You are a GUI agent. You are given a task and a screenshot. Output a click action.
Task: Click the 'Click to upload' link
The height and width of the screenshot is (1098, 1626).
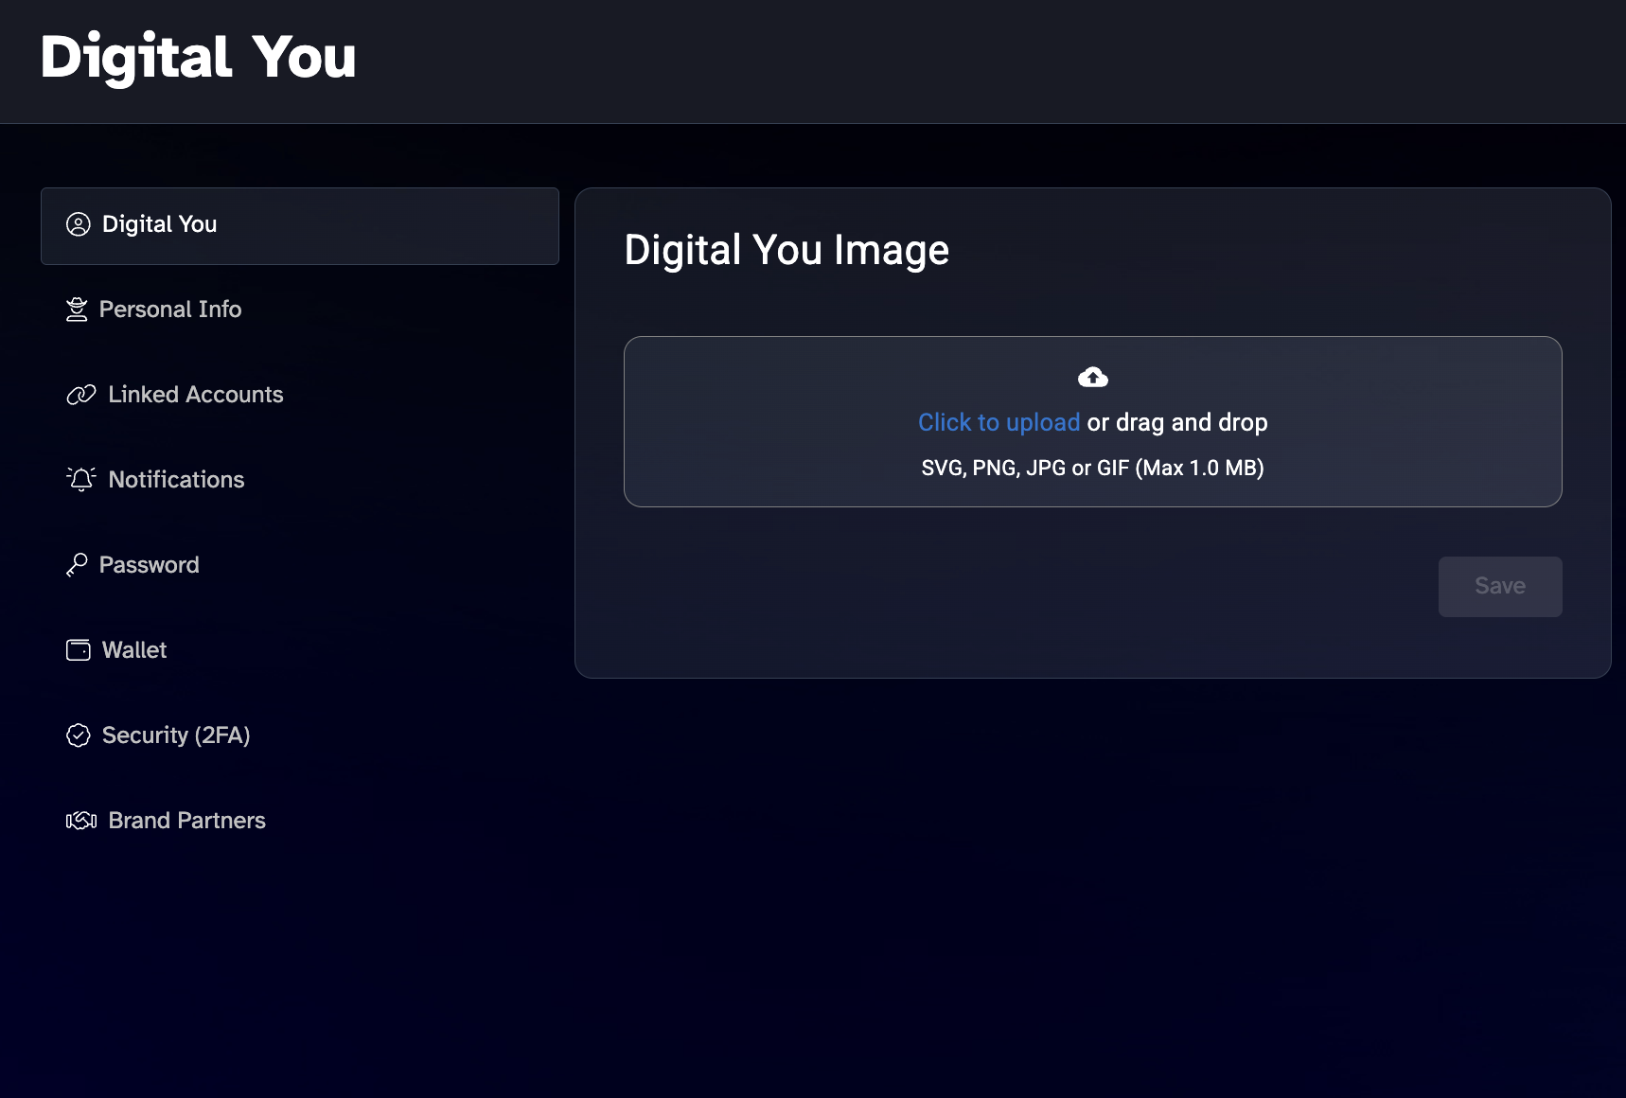(999, 422)
